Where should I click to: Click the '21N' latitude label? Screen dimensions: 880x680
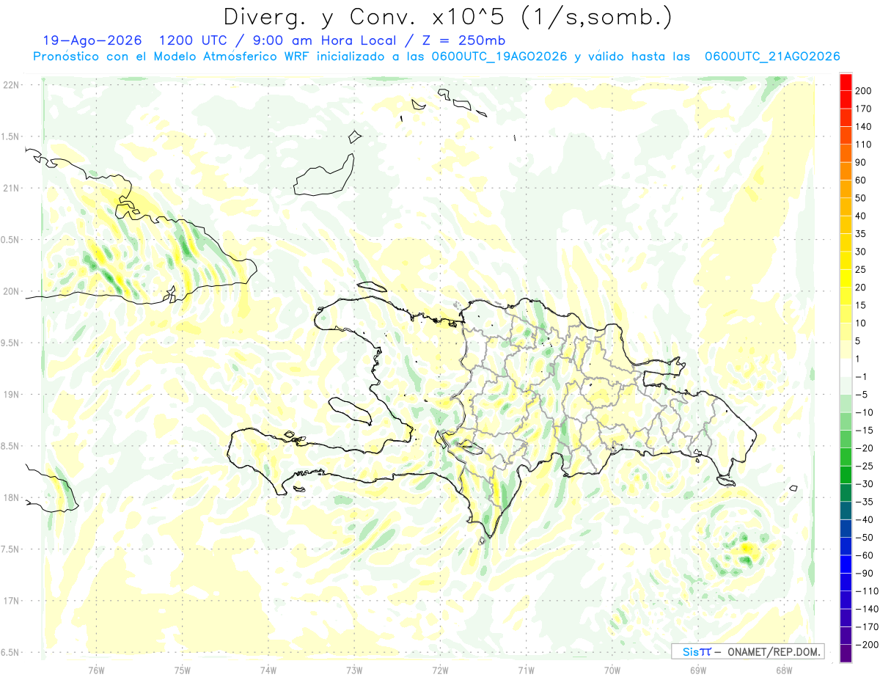(x=12, y=188)
